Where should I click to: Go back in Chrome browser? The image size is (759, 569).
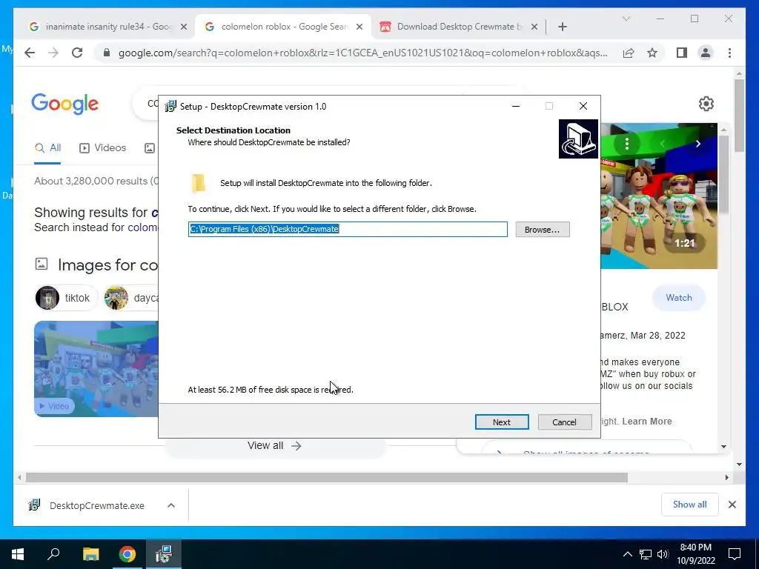point(30,53)
